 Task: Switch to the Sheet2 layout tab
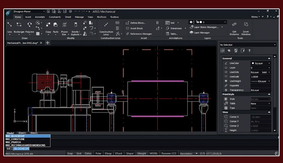click(x=34, y=133)
